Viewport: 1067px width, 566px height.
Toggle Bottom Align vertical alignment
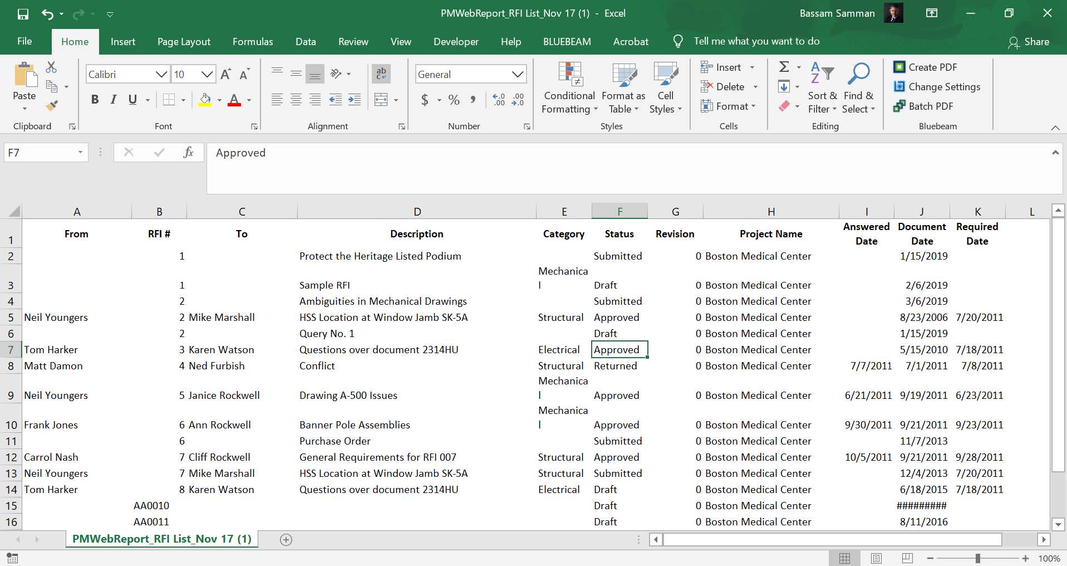(x=315, y=74)
